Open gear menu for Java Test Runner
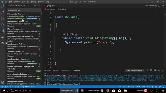 [39, 56]
